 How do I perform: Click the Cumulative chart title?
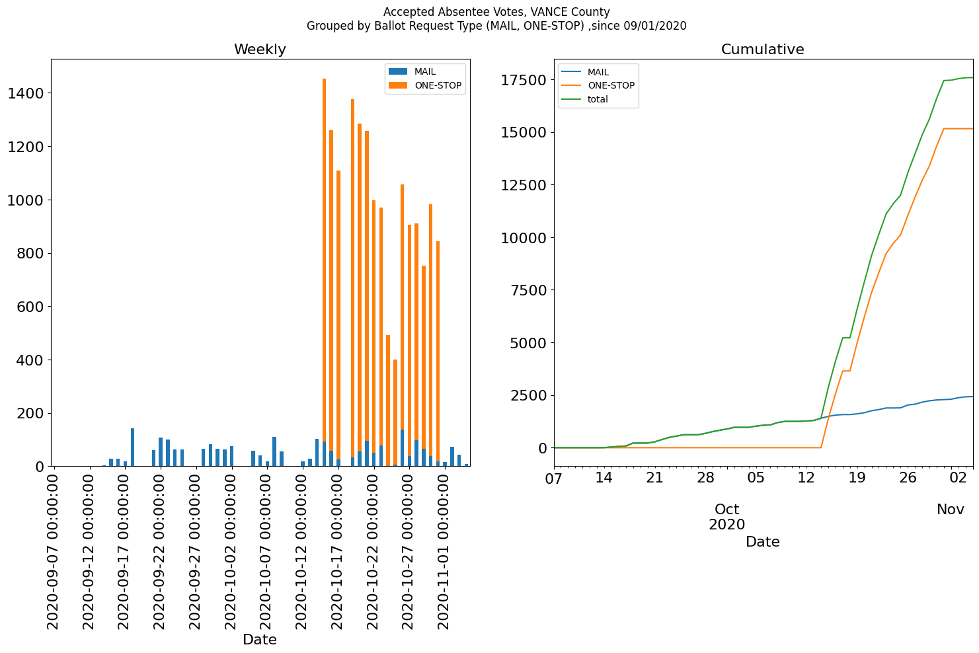coord(762,50)
